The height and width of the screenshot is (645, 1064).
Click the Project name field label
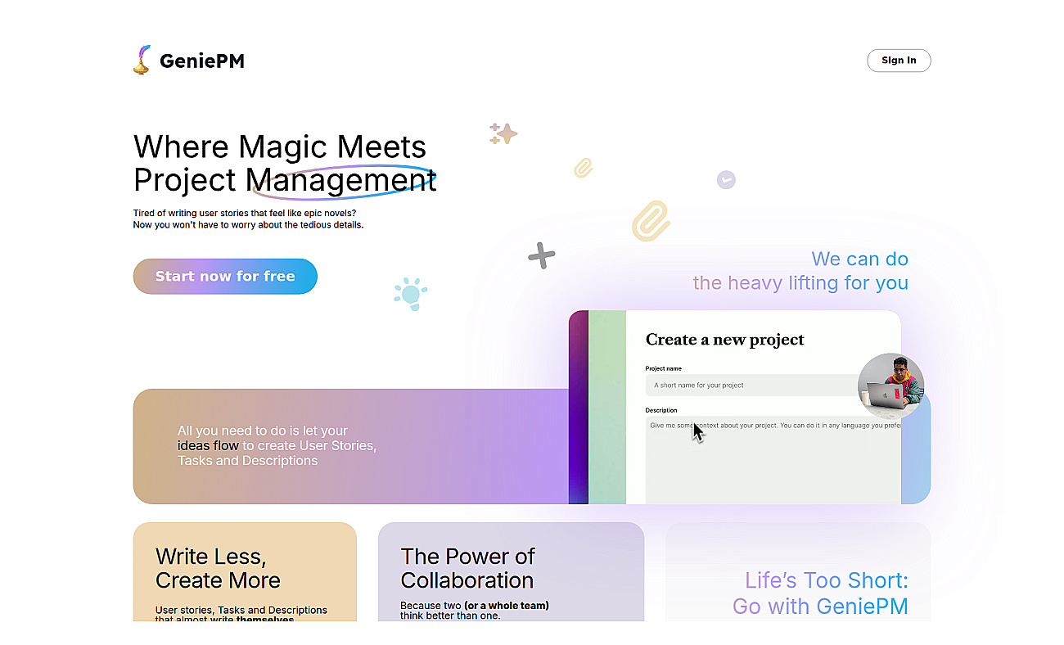[x=664, y=368]
